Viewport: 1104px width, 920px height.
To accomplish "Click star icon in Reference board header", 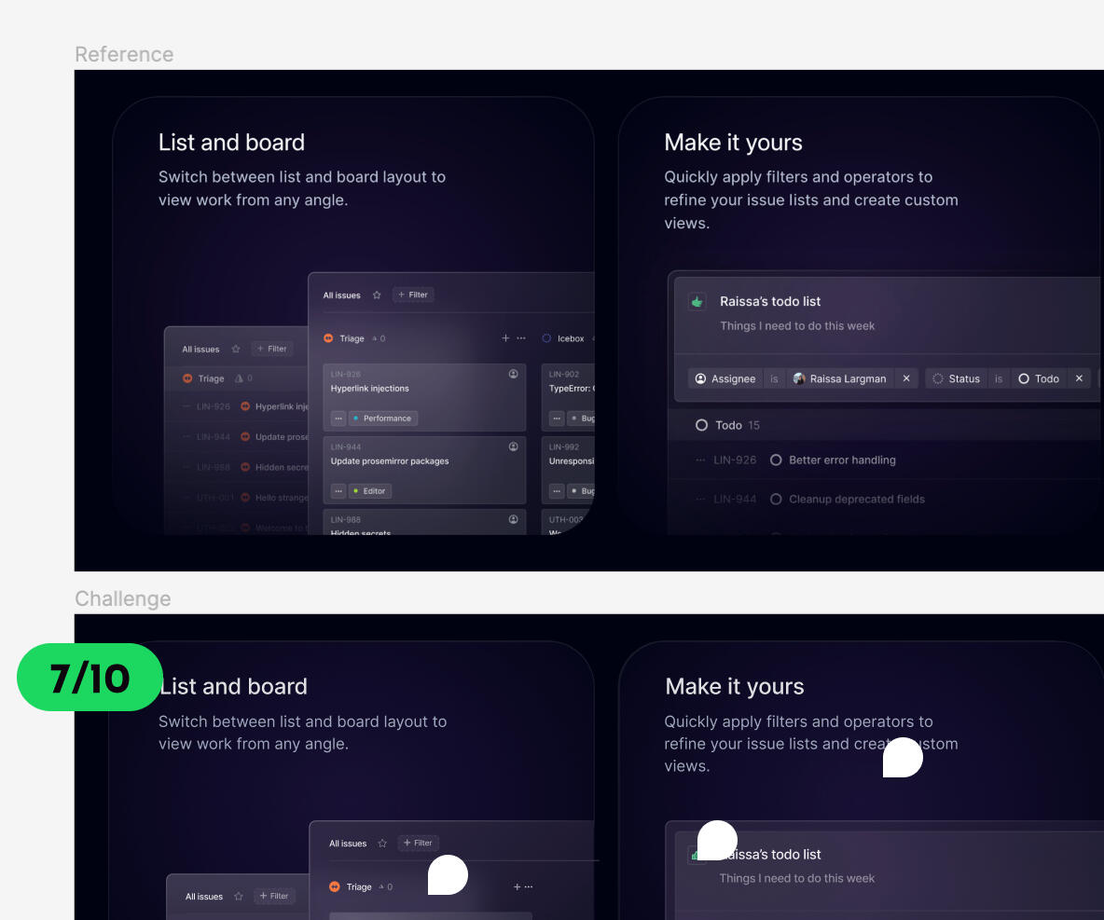I will 377,295.
